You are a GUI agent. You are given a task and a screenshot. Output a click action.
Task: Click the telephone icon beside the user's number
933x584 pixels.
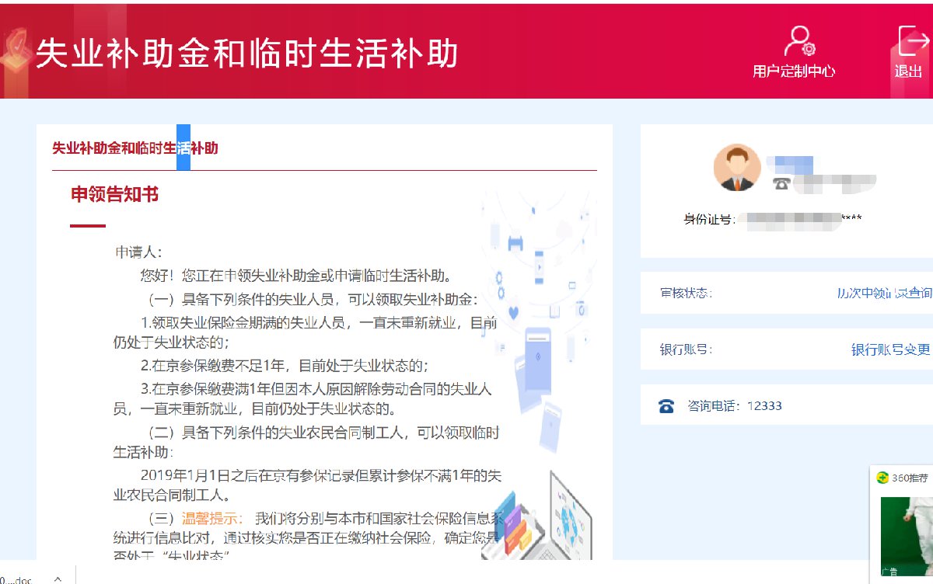781,183
